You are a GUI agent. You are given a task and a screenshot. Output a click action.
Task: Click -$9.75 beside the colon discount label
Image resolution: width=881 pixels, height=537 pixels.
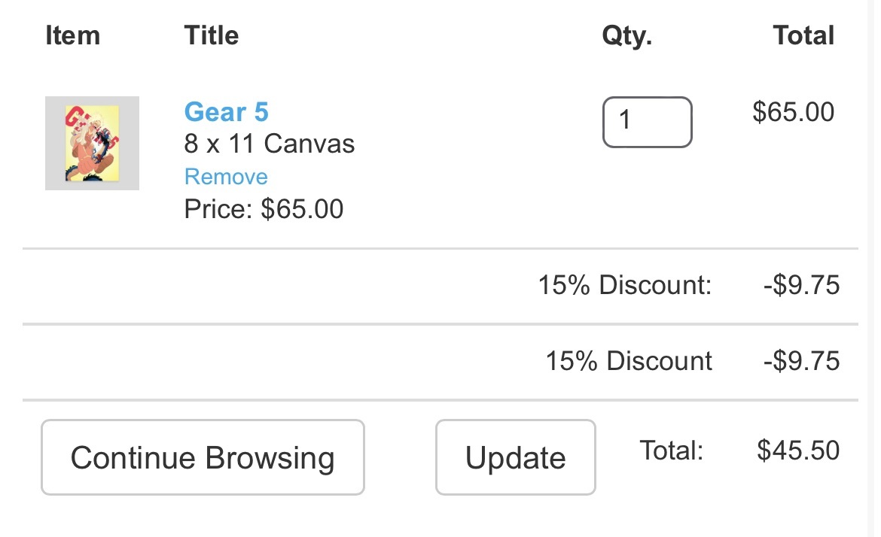[801, 286]
